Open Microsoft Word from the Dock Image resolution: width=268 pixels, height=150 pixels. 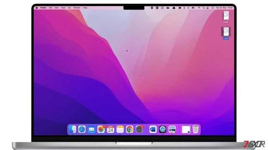pyautogui.click(x=153, y=130)
